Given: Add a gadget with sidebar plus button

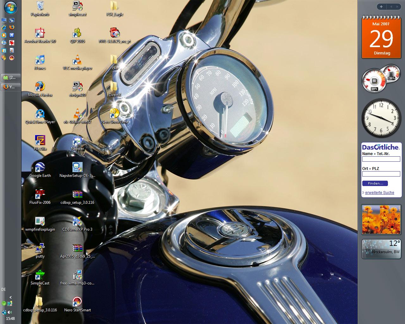Looking at the screenshot, I should [381, 7].
